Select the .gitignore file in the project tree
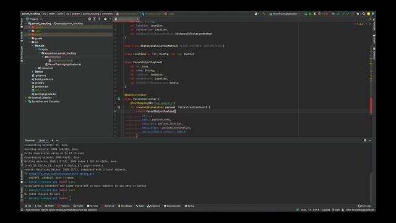Image resolution: width=396 pixels, height=223 pixels. click(x=39, y=76)
